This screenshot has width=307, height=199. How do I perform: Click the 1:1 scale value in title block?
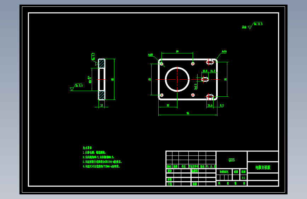pyautogui.click(x=243, y=178)
